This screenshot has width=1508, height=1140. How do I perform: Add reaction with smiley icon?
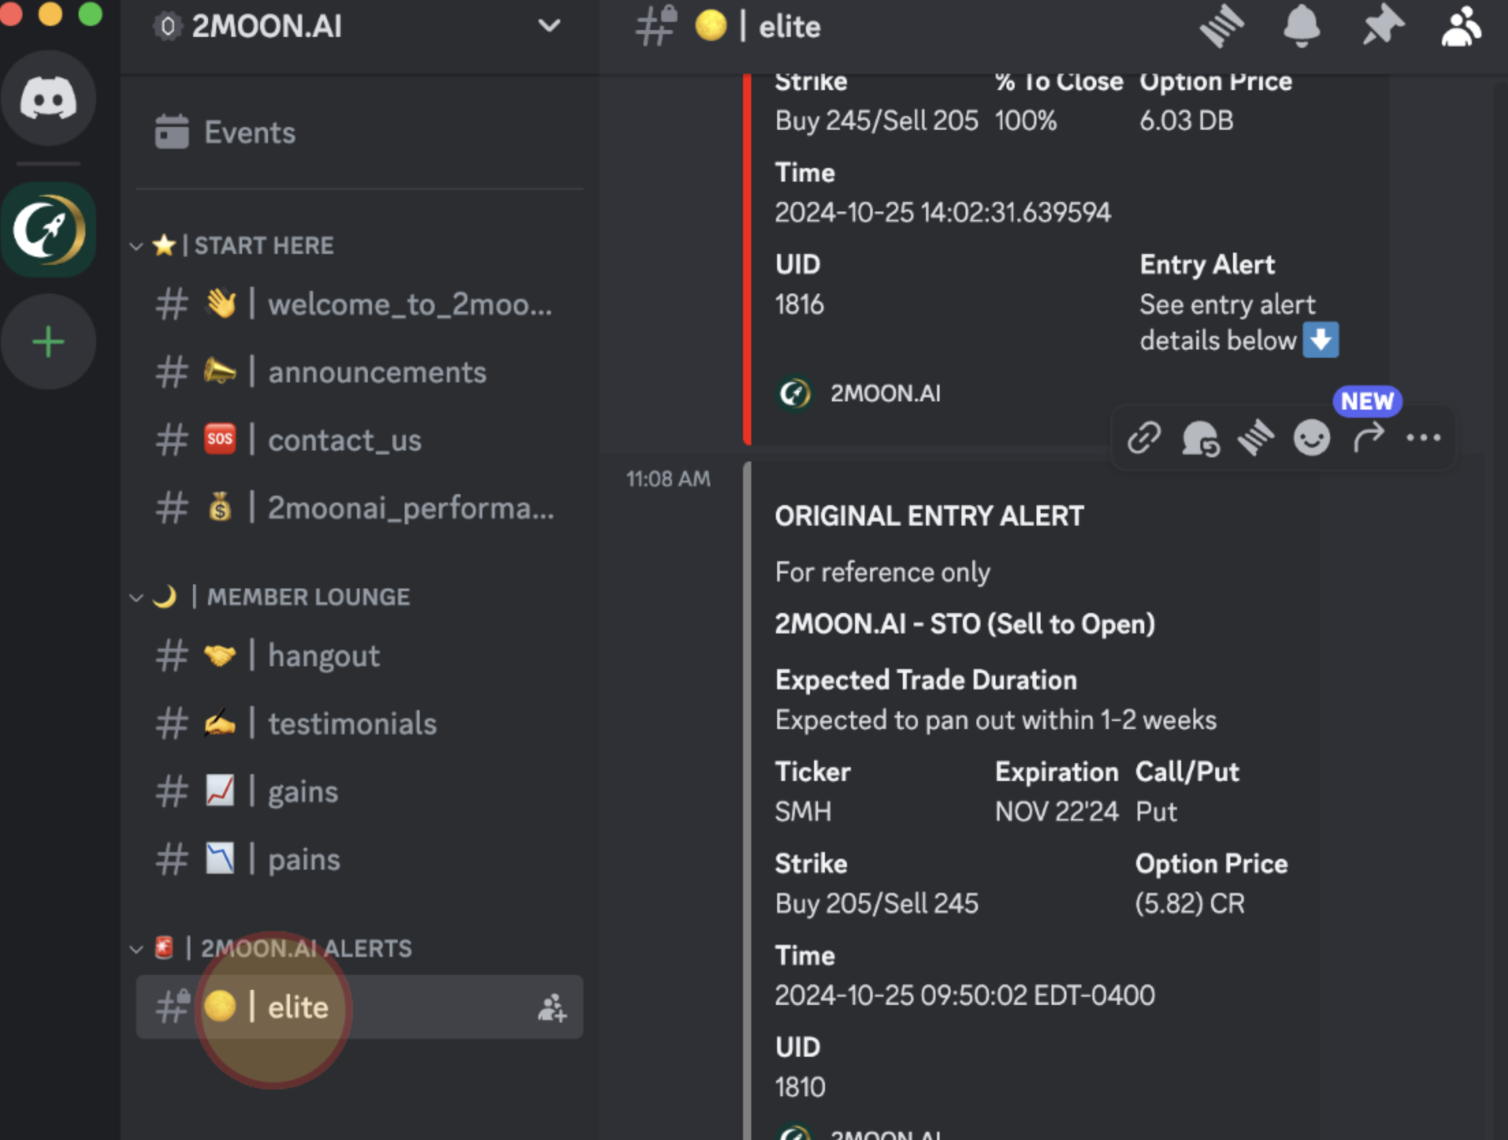click(x=1311, y=438)
